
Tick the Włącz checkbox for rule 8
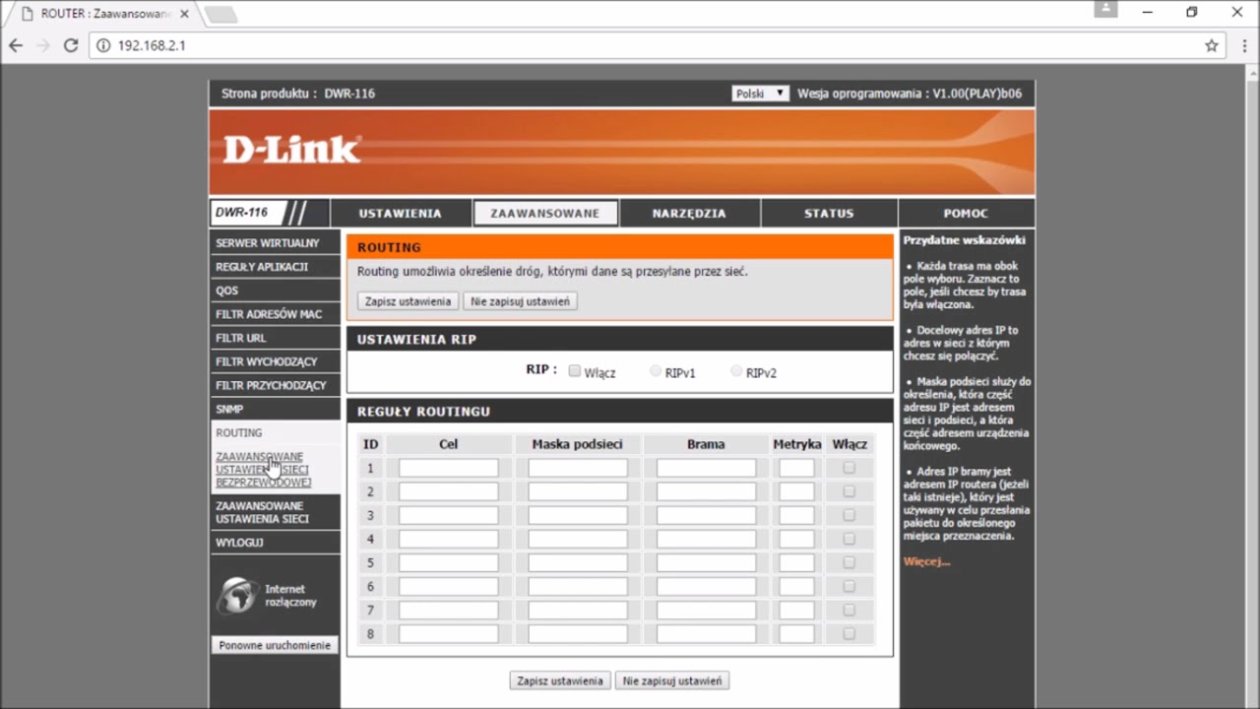[850, 633]
